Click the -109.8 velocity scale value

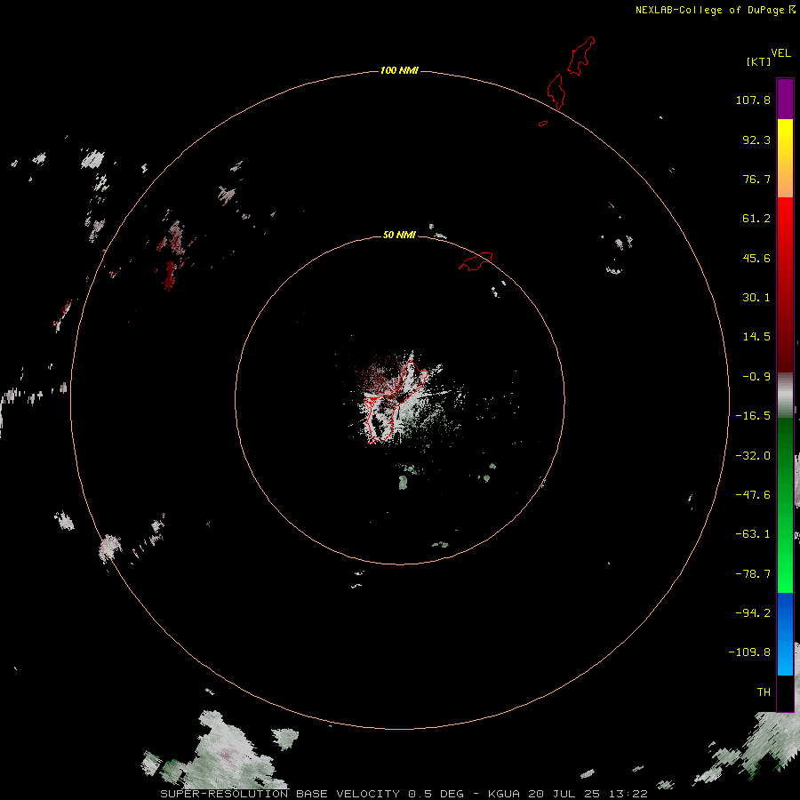click(749, 652)
